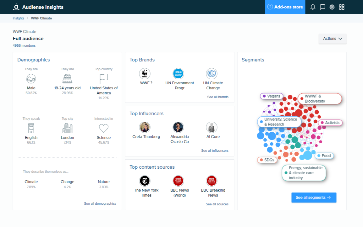Open Alexandria Ocasio-Cortez's avatar
This screenshot has width=363, height=227.
tap(178, 127)
